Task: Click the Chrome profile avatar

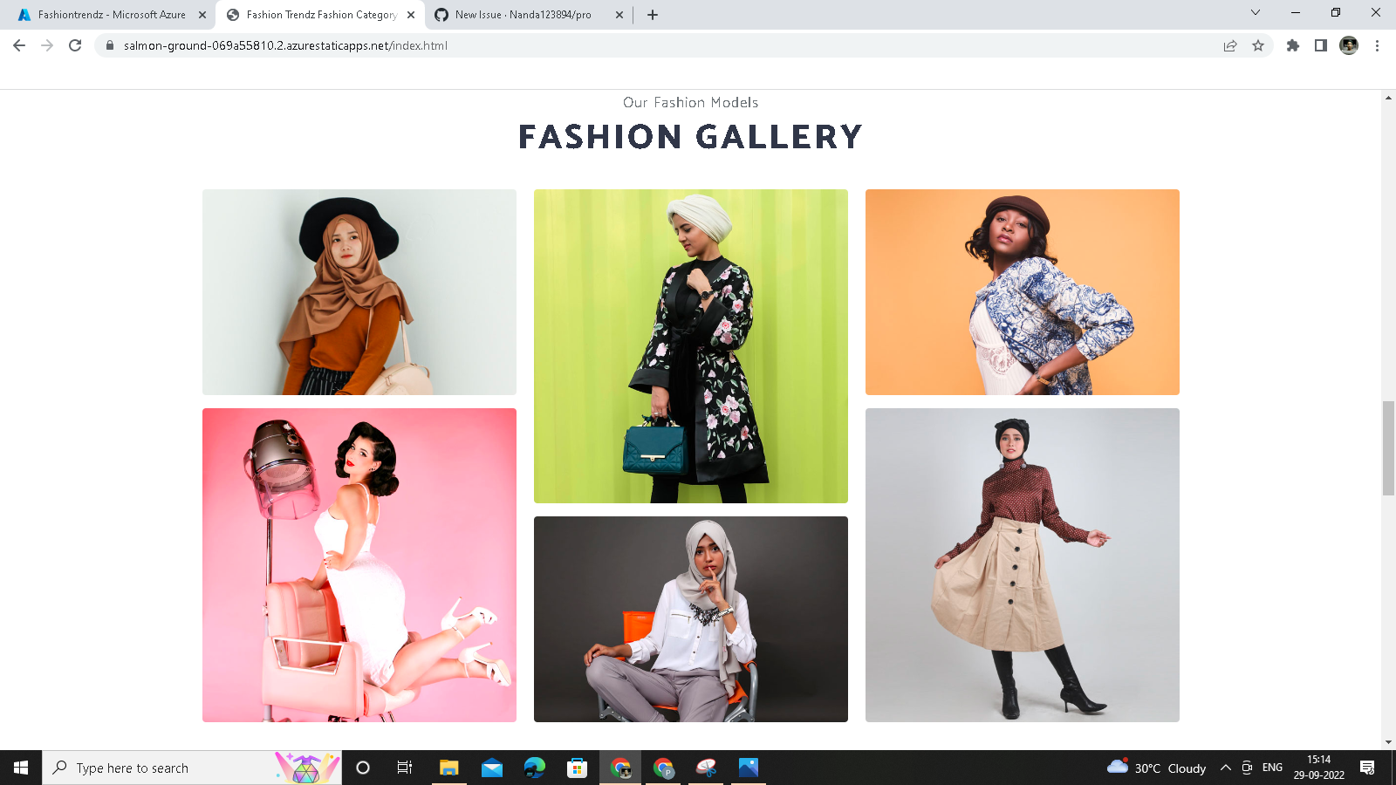Action: tap(1349, 45)
